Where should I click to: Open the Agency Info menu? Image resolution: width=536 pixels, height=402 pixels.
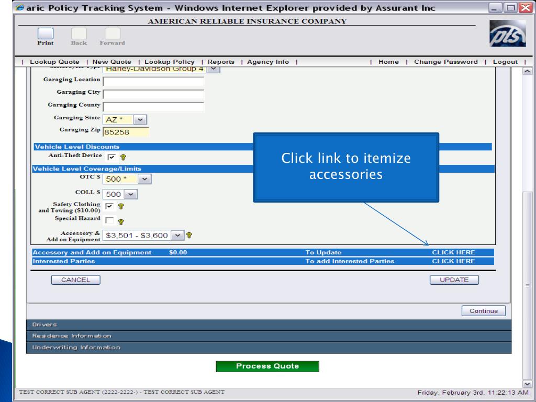tap(268, 62)
